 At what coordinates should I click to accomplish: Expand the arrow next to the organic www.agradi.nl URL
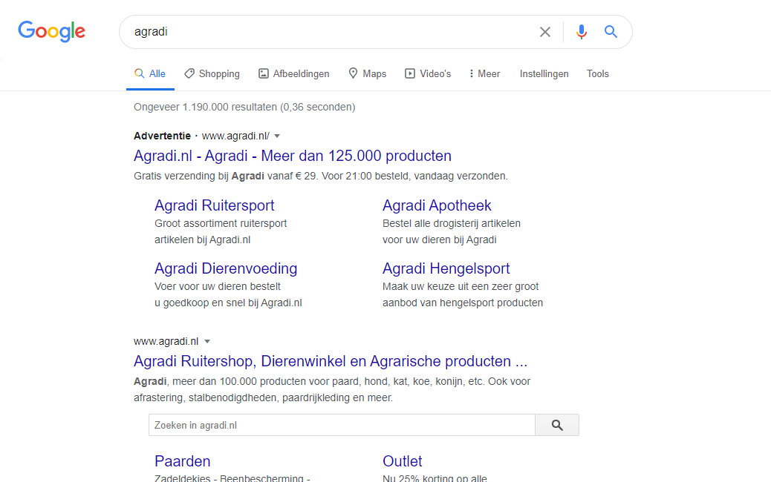(207, 342)
